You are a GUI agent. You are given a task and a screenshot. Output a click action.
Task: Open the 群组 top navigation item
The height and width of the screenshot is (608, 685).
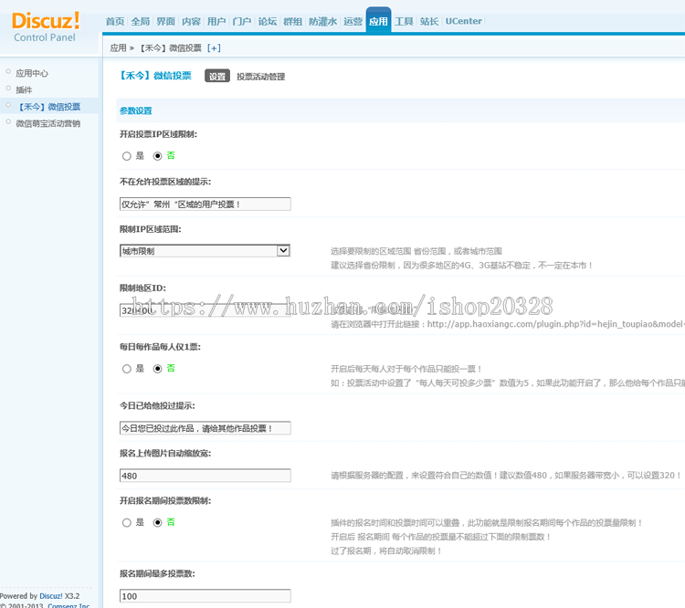(292, 21)
